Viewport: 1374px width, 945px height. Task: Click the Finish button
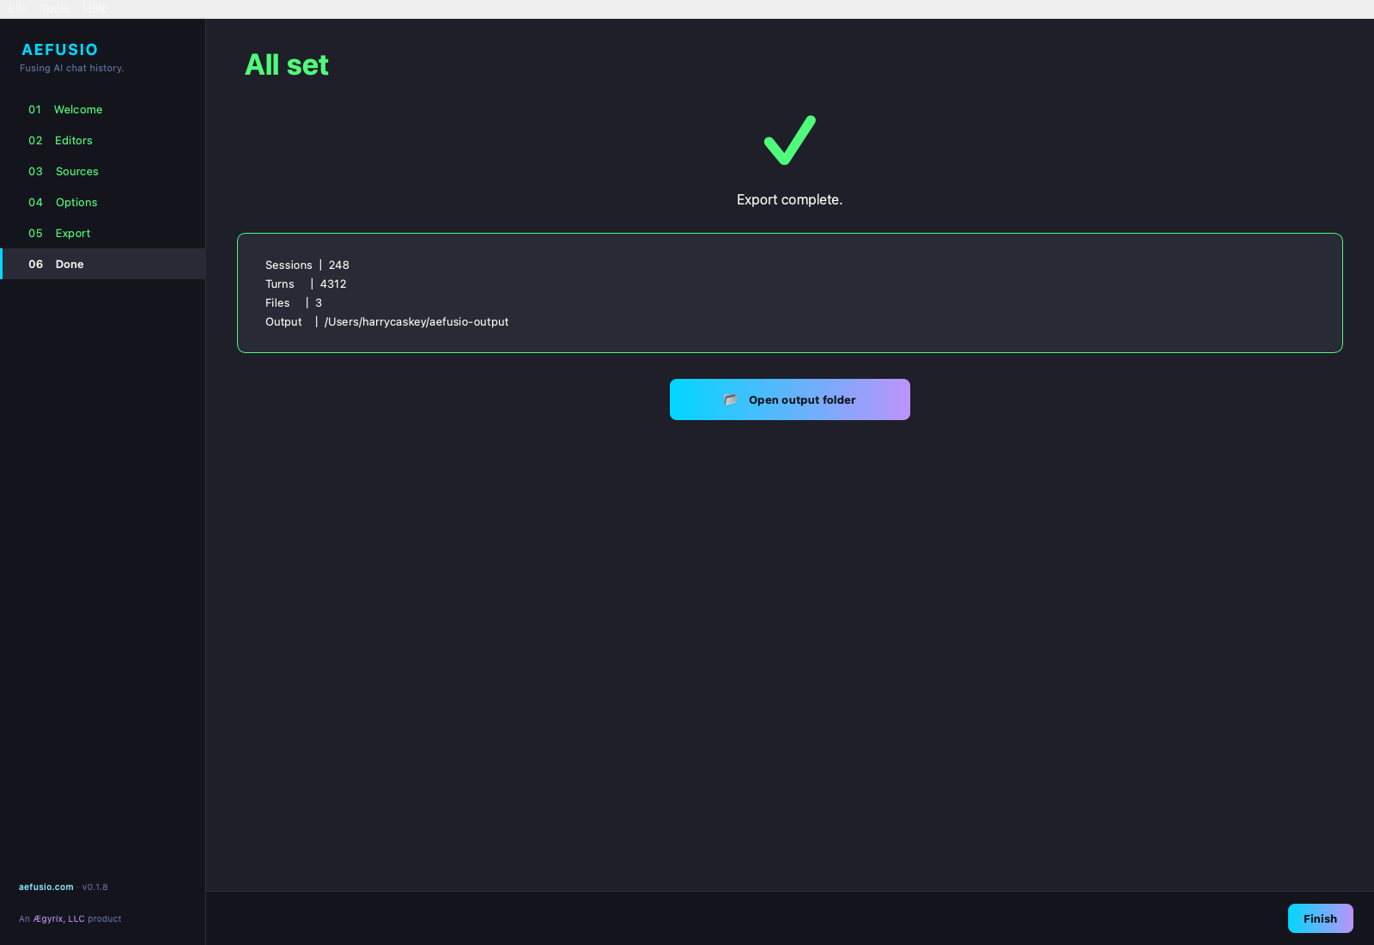coord(1320,918)
